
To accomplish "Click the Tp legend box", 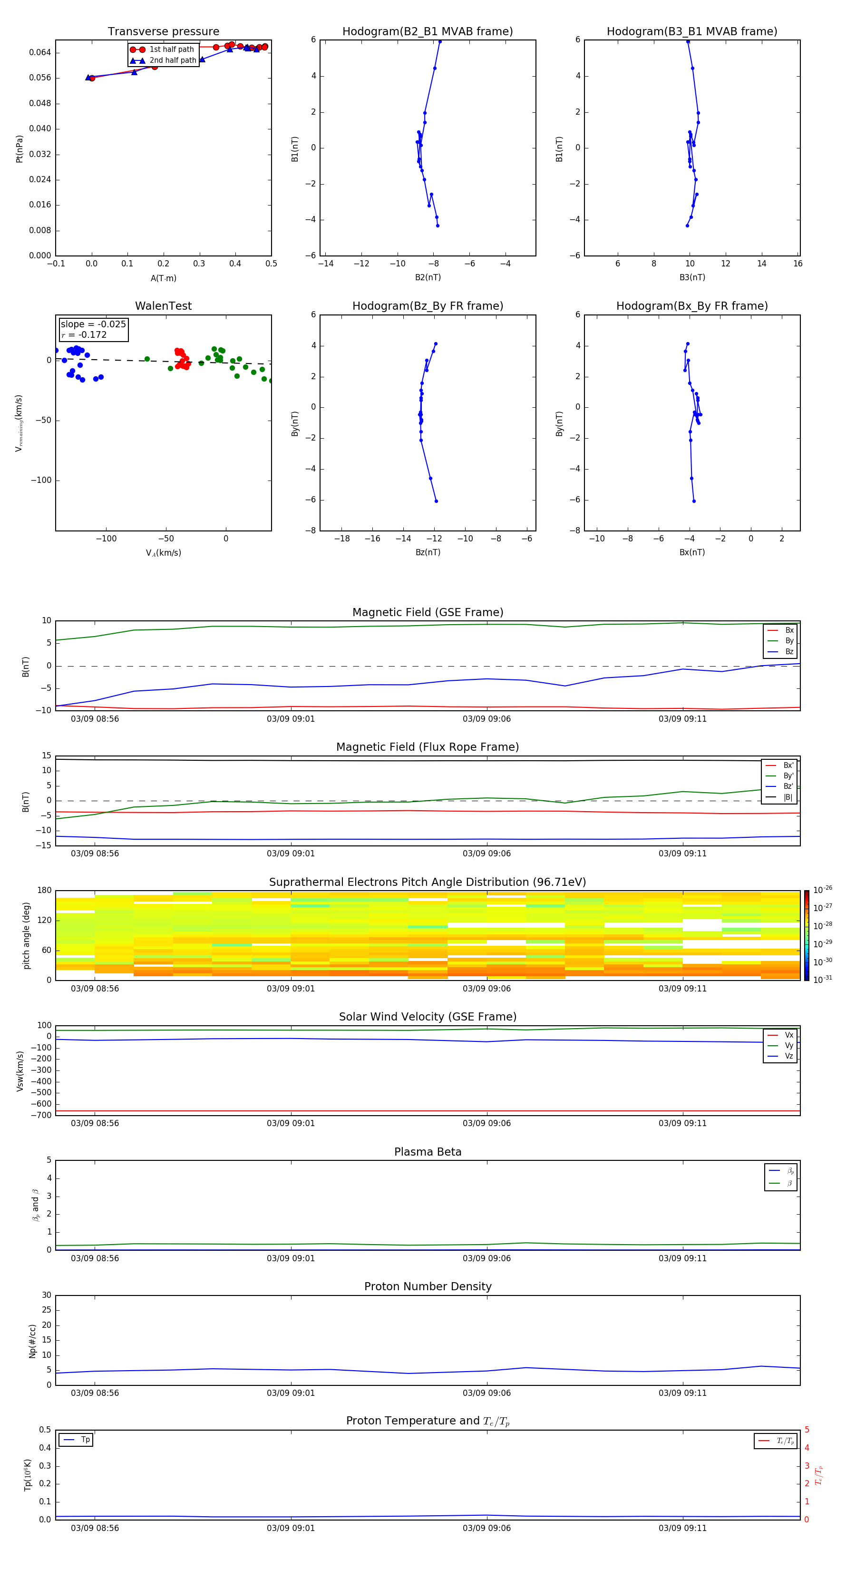I will [x=76, y=1440].
